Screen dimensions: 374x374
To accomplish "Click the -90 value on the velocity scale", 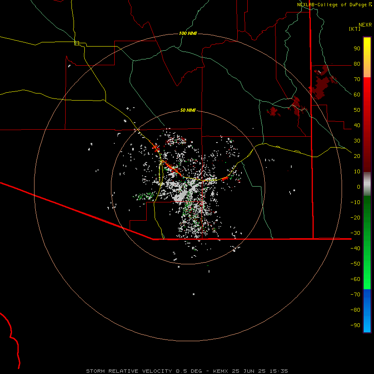I will click(355, 325).
